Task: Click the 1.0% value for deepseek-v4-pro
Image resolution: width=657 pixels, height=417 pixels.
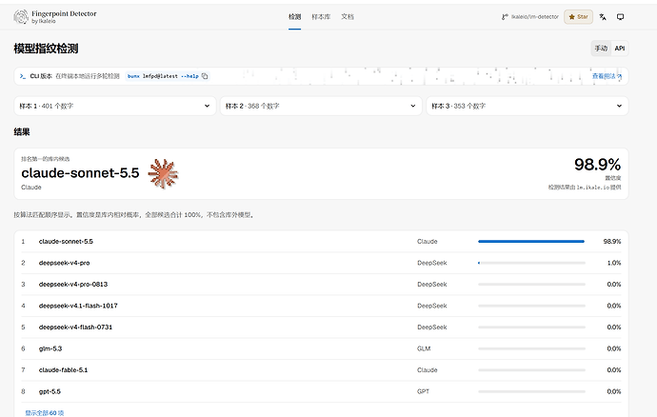Action: [614, 263]
